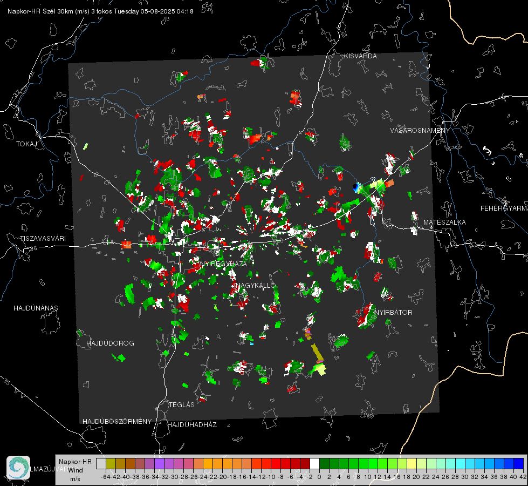The image size is (528, 486).
Task: Click the white zero-value swatch in the legend
Action: [314, 463]
